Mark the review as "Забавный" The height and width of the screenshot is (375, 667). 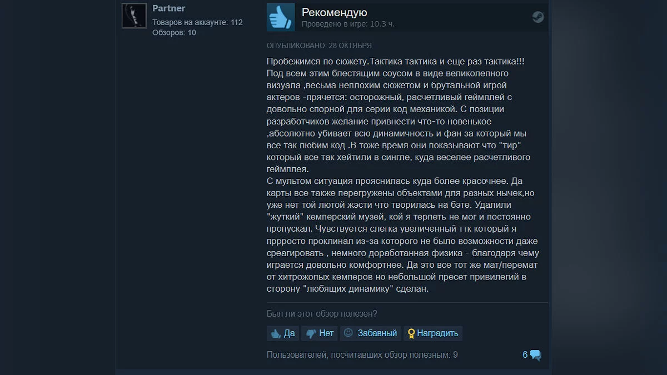pyautogui.click(x=371, y=333)
